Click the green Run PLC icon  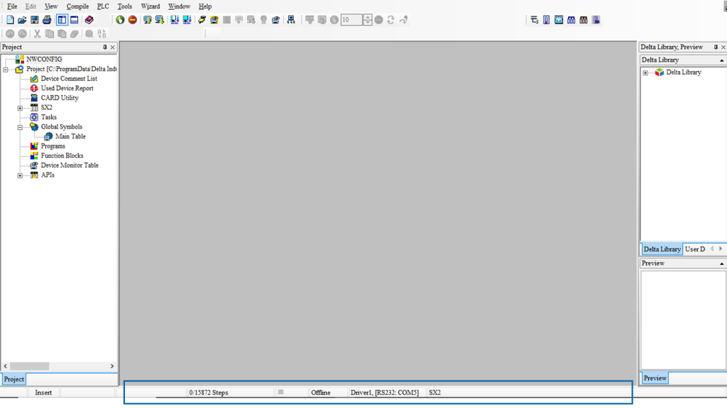point(120,20)
